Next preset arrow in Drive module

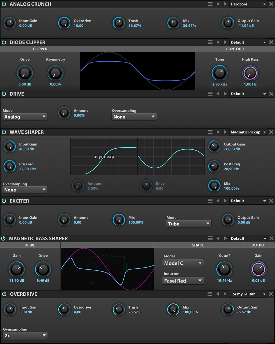point(225,94)
